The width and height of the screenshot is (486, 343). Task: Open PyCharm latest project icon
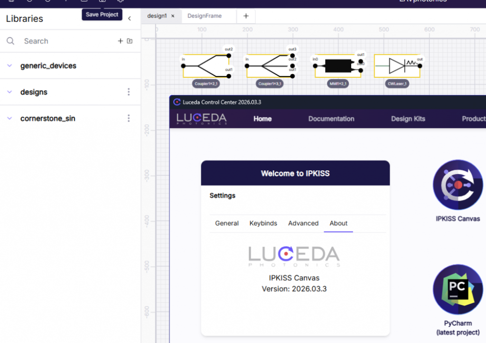point(458,289)
